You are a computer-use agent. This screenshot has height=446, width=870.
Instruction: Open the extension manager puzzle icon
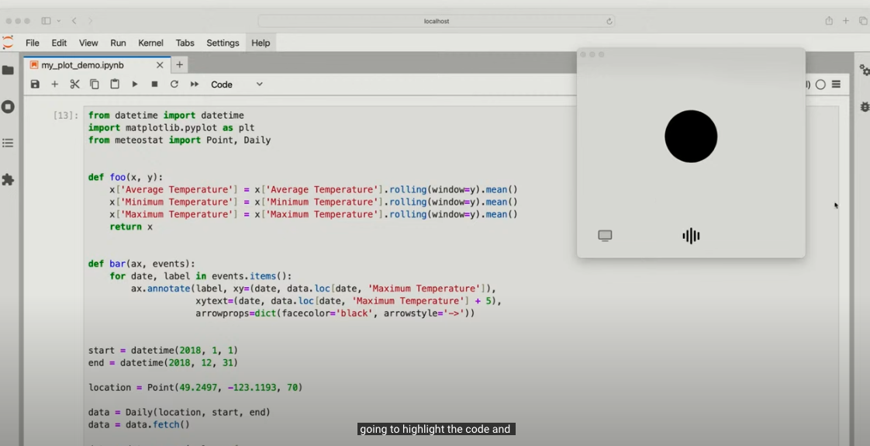(x=9, y=180)
